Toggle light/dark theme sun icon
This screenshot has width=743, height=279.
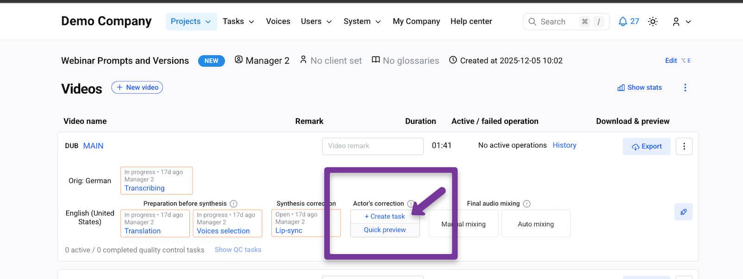(653, 21)
